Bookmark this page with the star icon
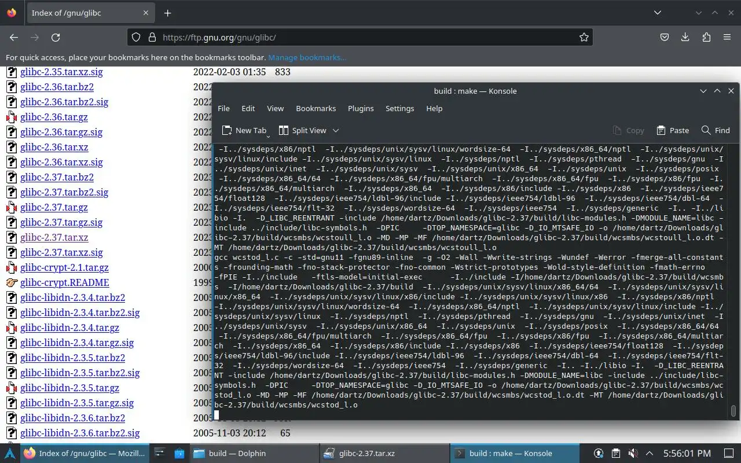Viewport: 741px width, 463px height. [x=584, y=37]
